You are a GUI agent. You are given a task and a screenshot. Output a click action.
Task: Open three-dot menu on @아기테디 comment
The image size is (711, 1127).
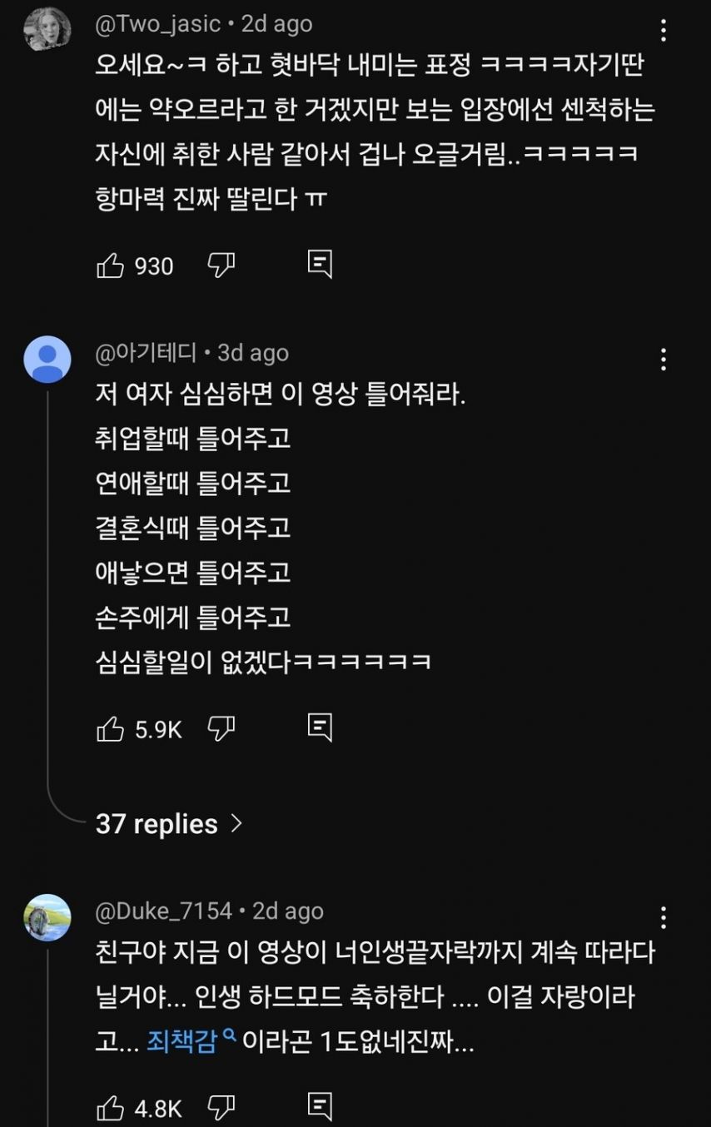click(663, 360)
